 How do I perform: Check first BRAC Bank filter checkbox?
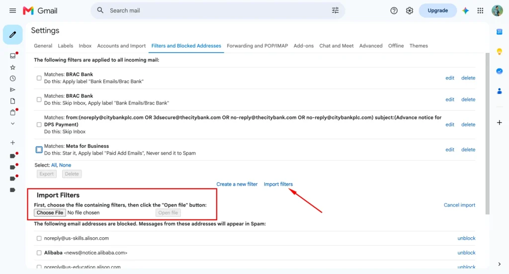pyautogui.click(x=39, y=78)
